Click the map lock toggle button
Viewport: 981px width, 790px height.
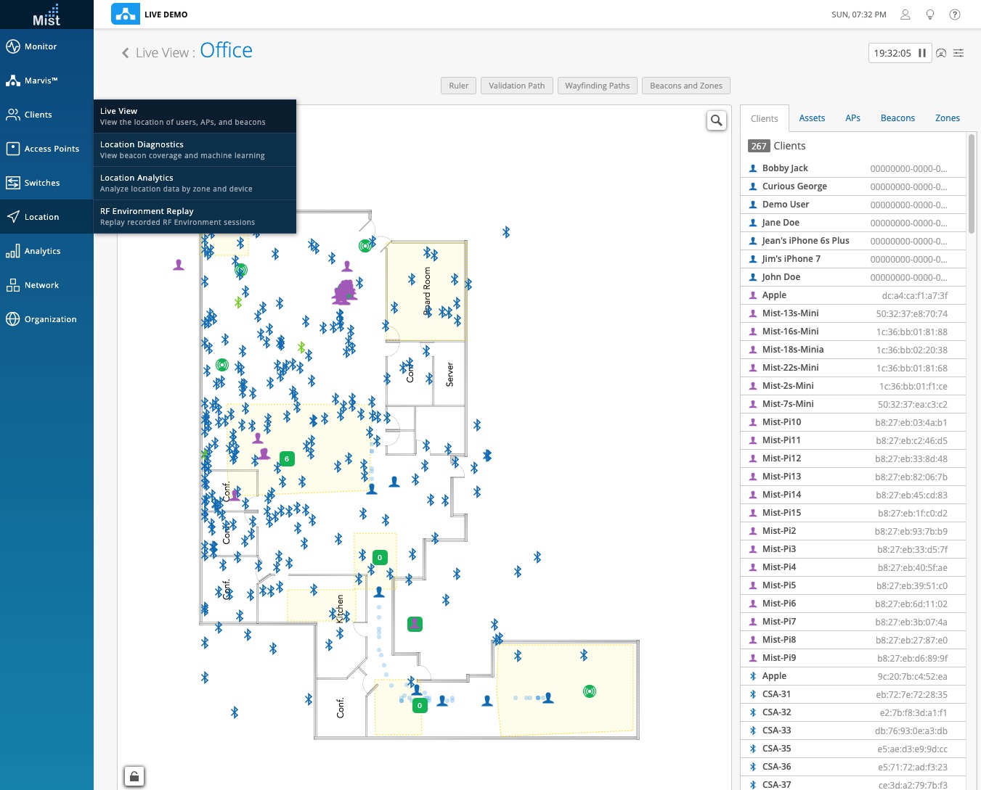pos(134,775)
